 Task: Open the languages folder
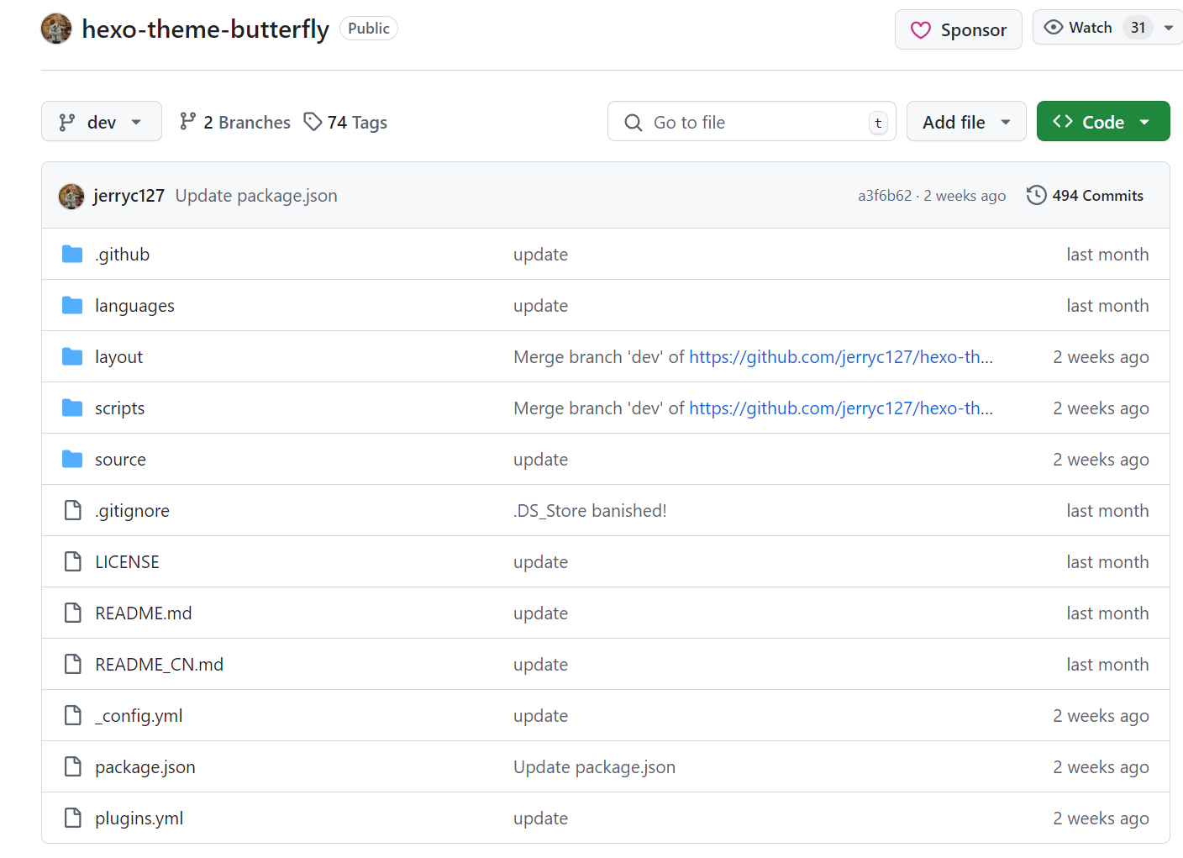tap(134, 306)
